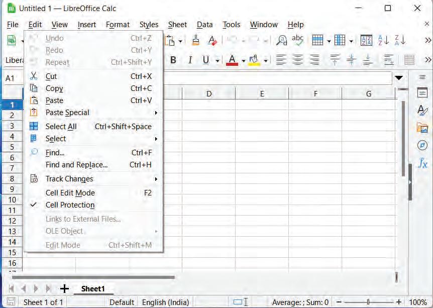The image size is (433, 308).
Task: Toggle Italic formatting
Action: point(190,60)
